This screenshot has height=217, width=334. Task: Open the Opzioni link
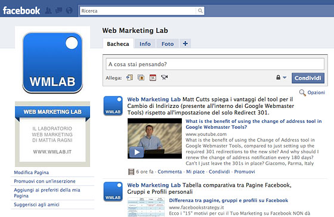click(x=316, y=92)
